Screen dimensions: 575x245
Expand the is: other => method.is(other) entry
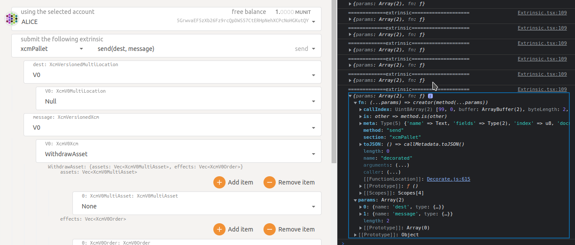(x=361, y=117)
